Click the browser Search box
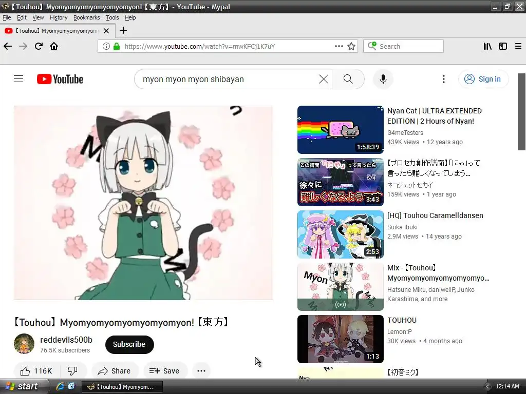This screenshot has height=394, width=526. pos(404,46)
